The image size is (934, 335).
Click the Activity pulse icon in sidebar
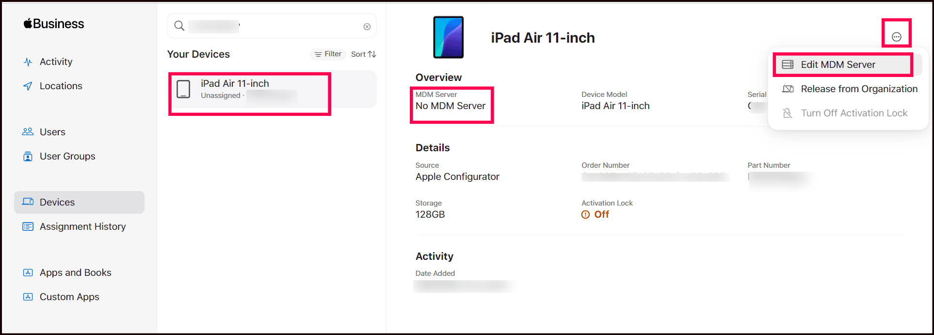(x=28, y=62)
